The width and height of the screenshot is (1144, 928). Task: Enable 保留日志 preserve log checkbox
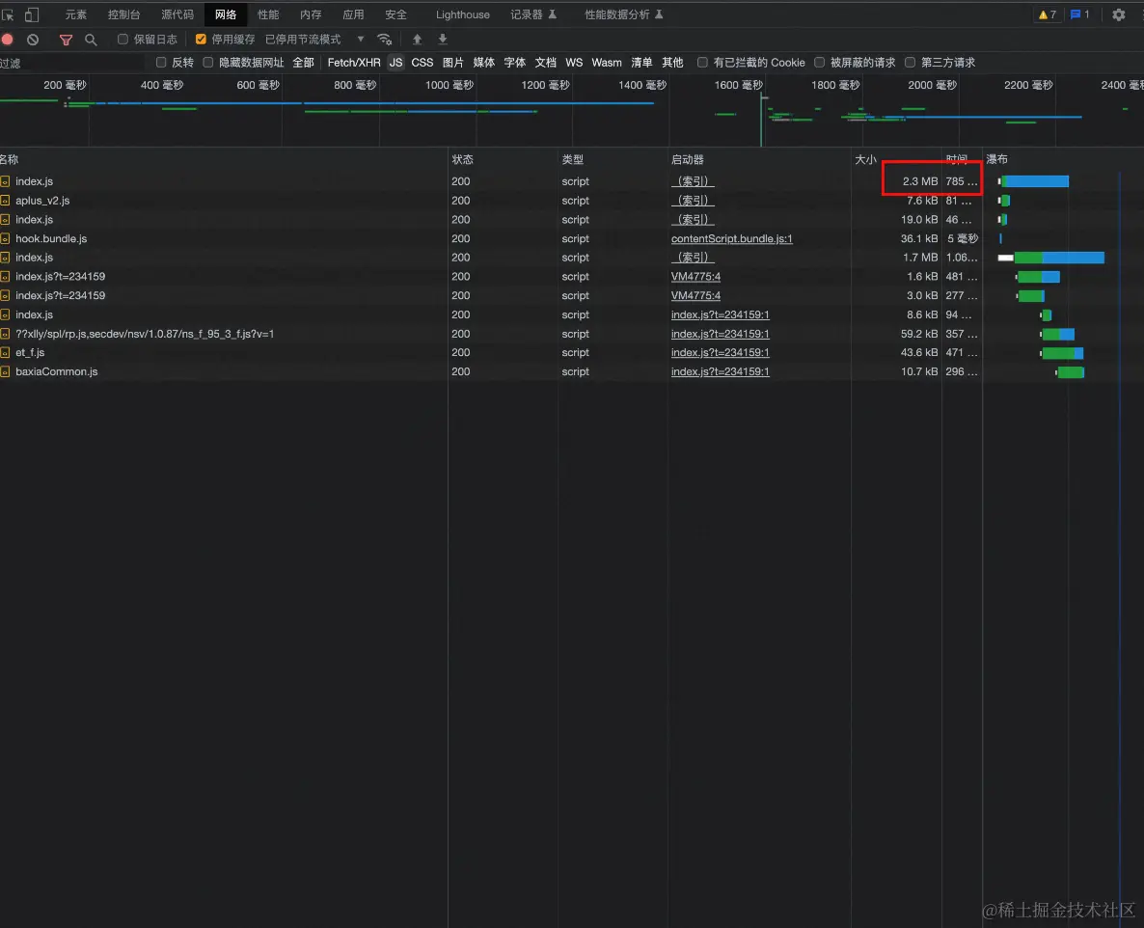[123, 40]
